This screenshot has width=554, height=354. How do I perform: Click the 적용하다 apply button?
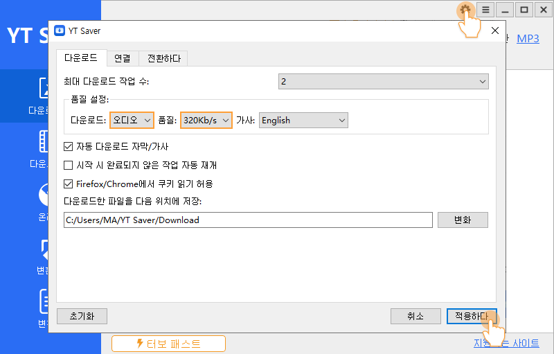[472, 316]
